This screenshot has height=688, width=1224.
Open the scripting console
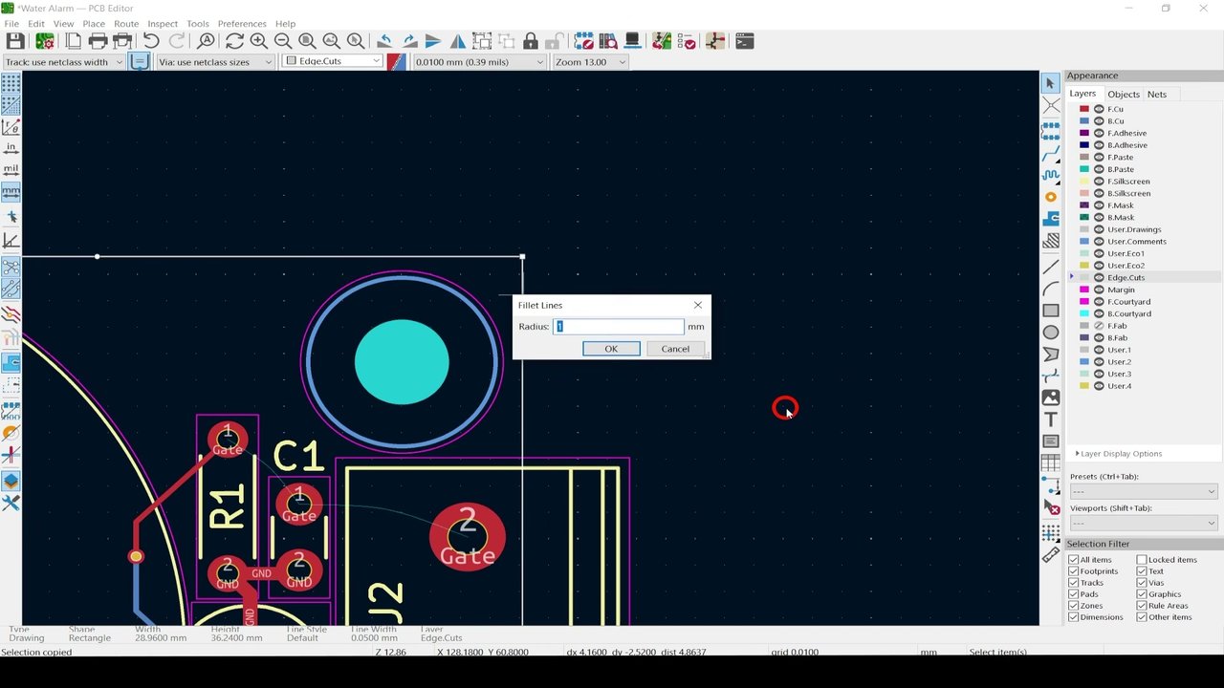pyautogui.click(x=744, y=41)
